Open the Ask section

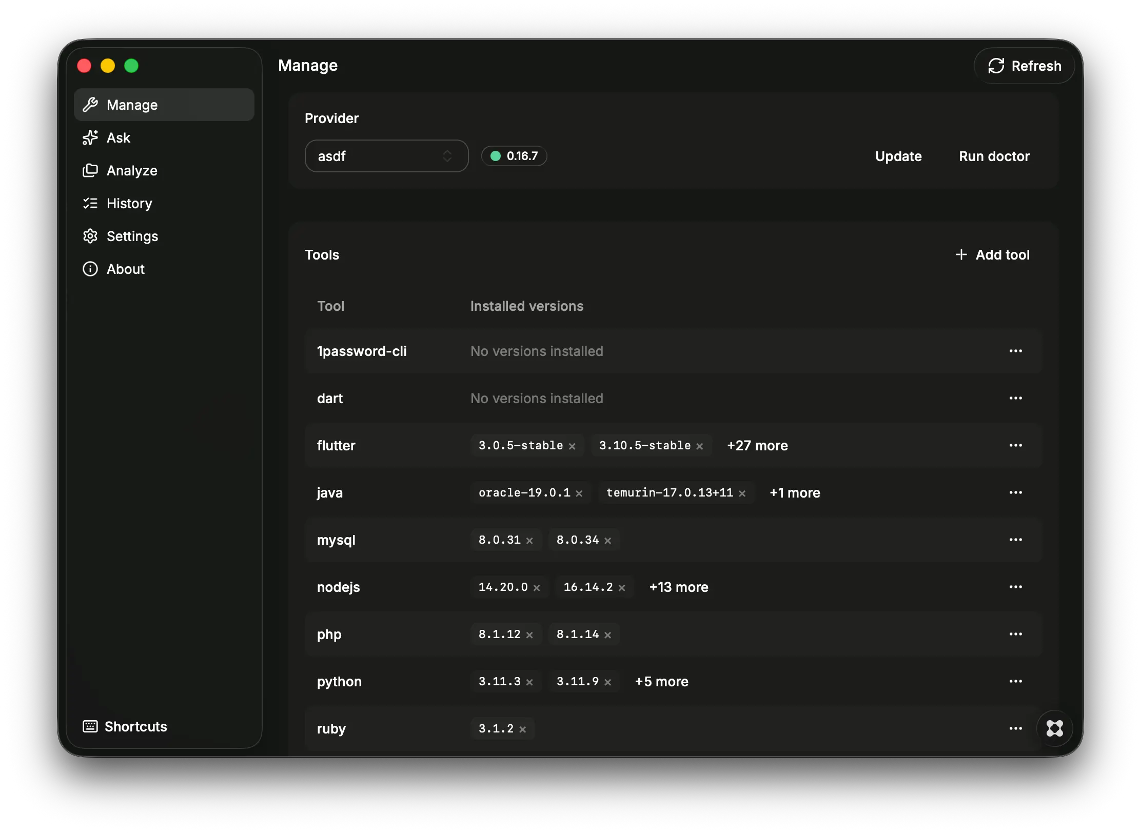tap(164, 137)
